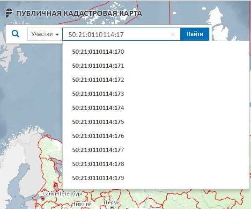The image size is (251, 209).
Task: Click the Нижний city label on map
Action: click(82, 204)
